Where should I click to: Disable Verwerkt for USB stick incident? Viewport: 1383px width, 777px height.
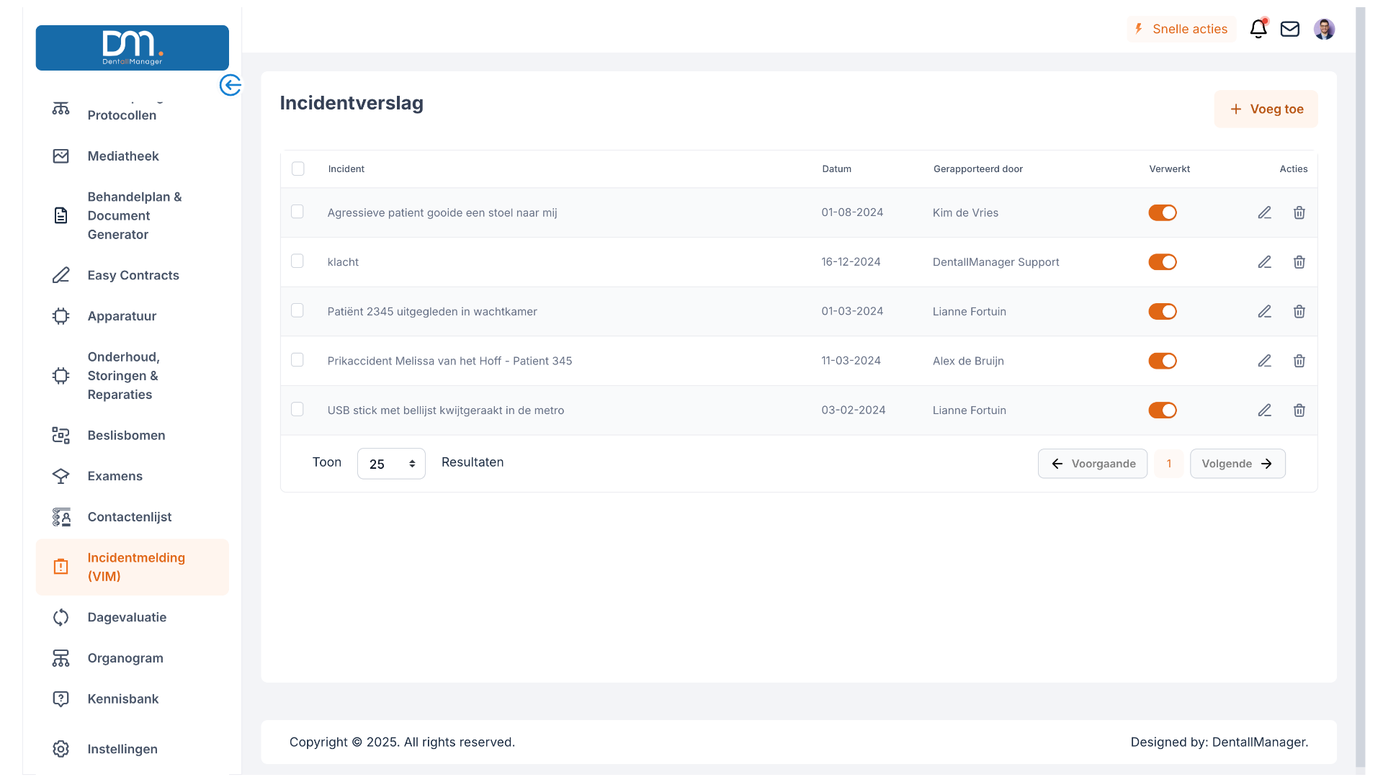1162,410
